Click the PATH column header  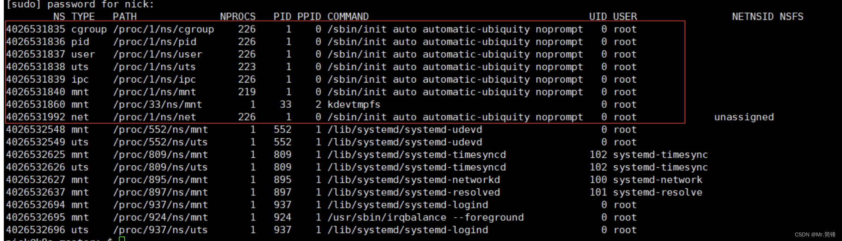(x=125, y=16)
